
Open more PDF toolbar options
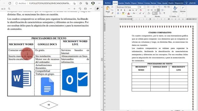91,9
